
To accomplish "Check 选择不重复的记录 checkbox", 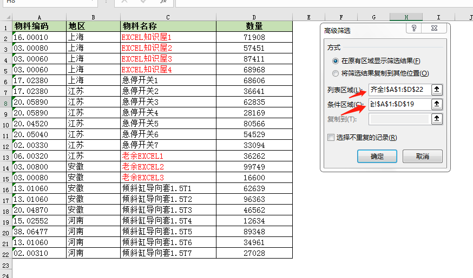I will click(331, 138).
